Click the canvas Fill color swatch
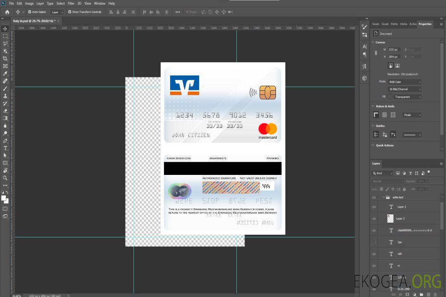 pos(390,97)
